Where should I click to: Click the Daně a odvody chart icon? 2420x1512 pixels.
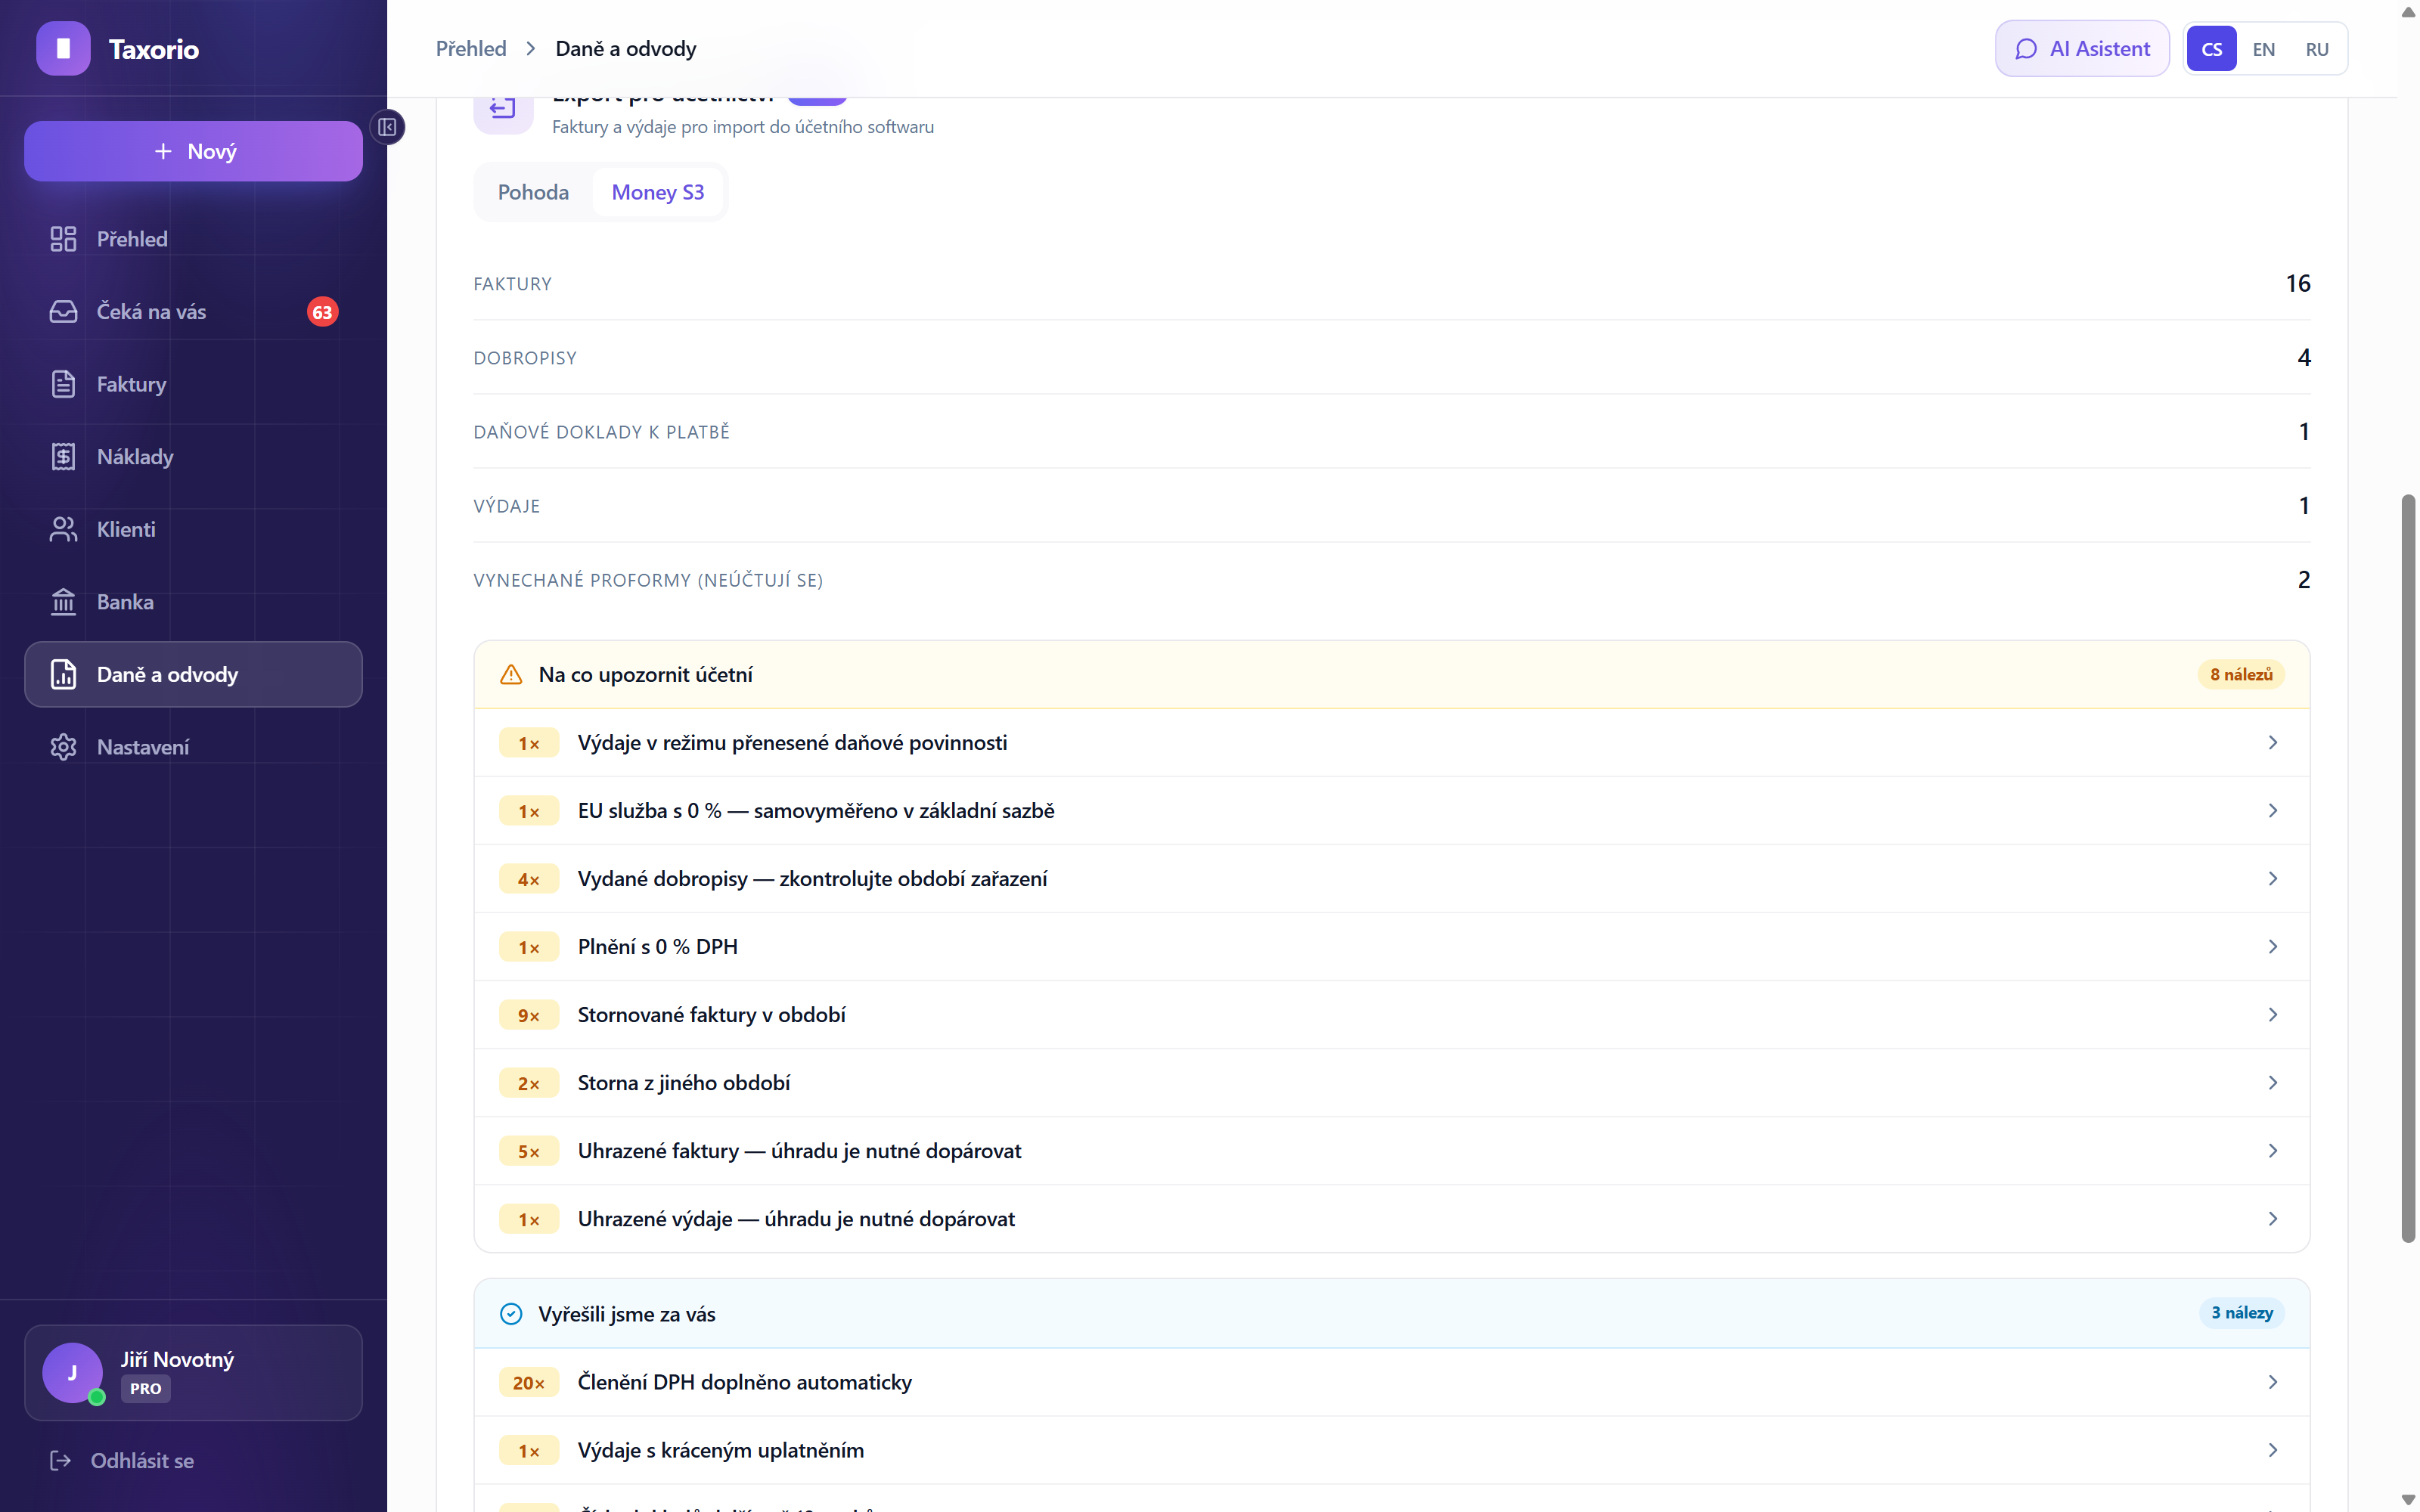tap(63, 675)
